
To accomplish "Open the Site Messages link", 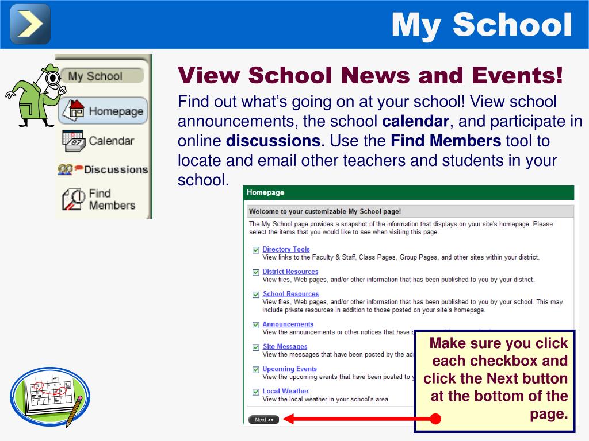I will point(285,346).
